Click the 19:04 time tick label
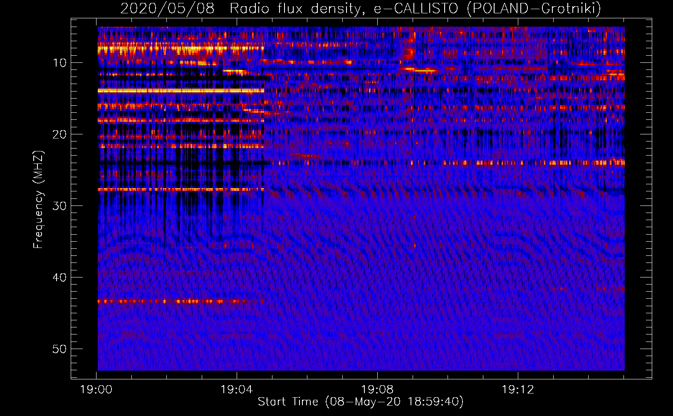673x416 pixels. [237, 390]
